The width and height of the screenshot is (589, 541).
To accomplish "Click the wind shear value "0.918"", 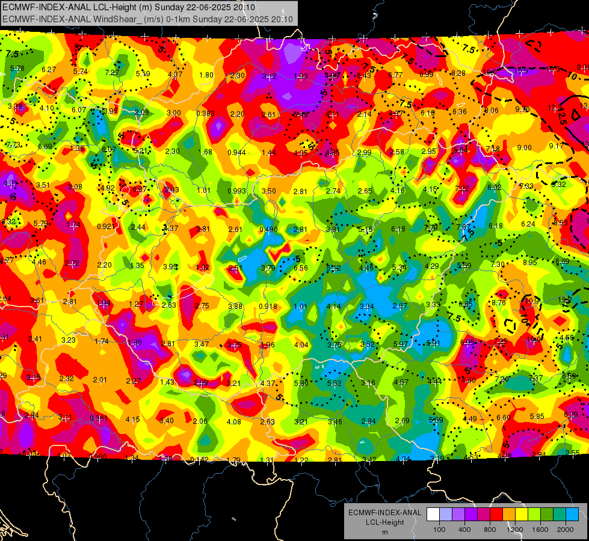I will 268,307.
